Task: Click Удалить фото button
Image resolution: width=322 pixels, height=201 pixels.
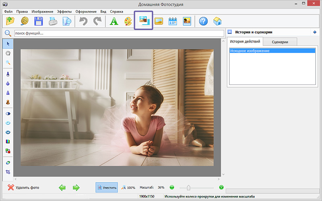Action: tap(23, 187)
